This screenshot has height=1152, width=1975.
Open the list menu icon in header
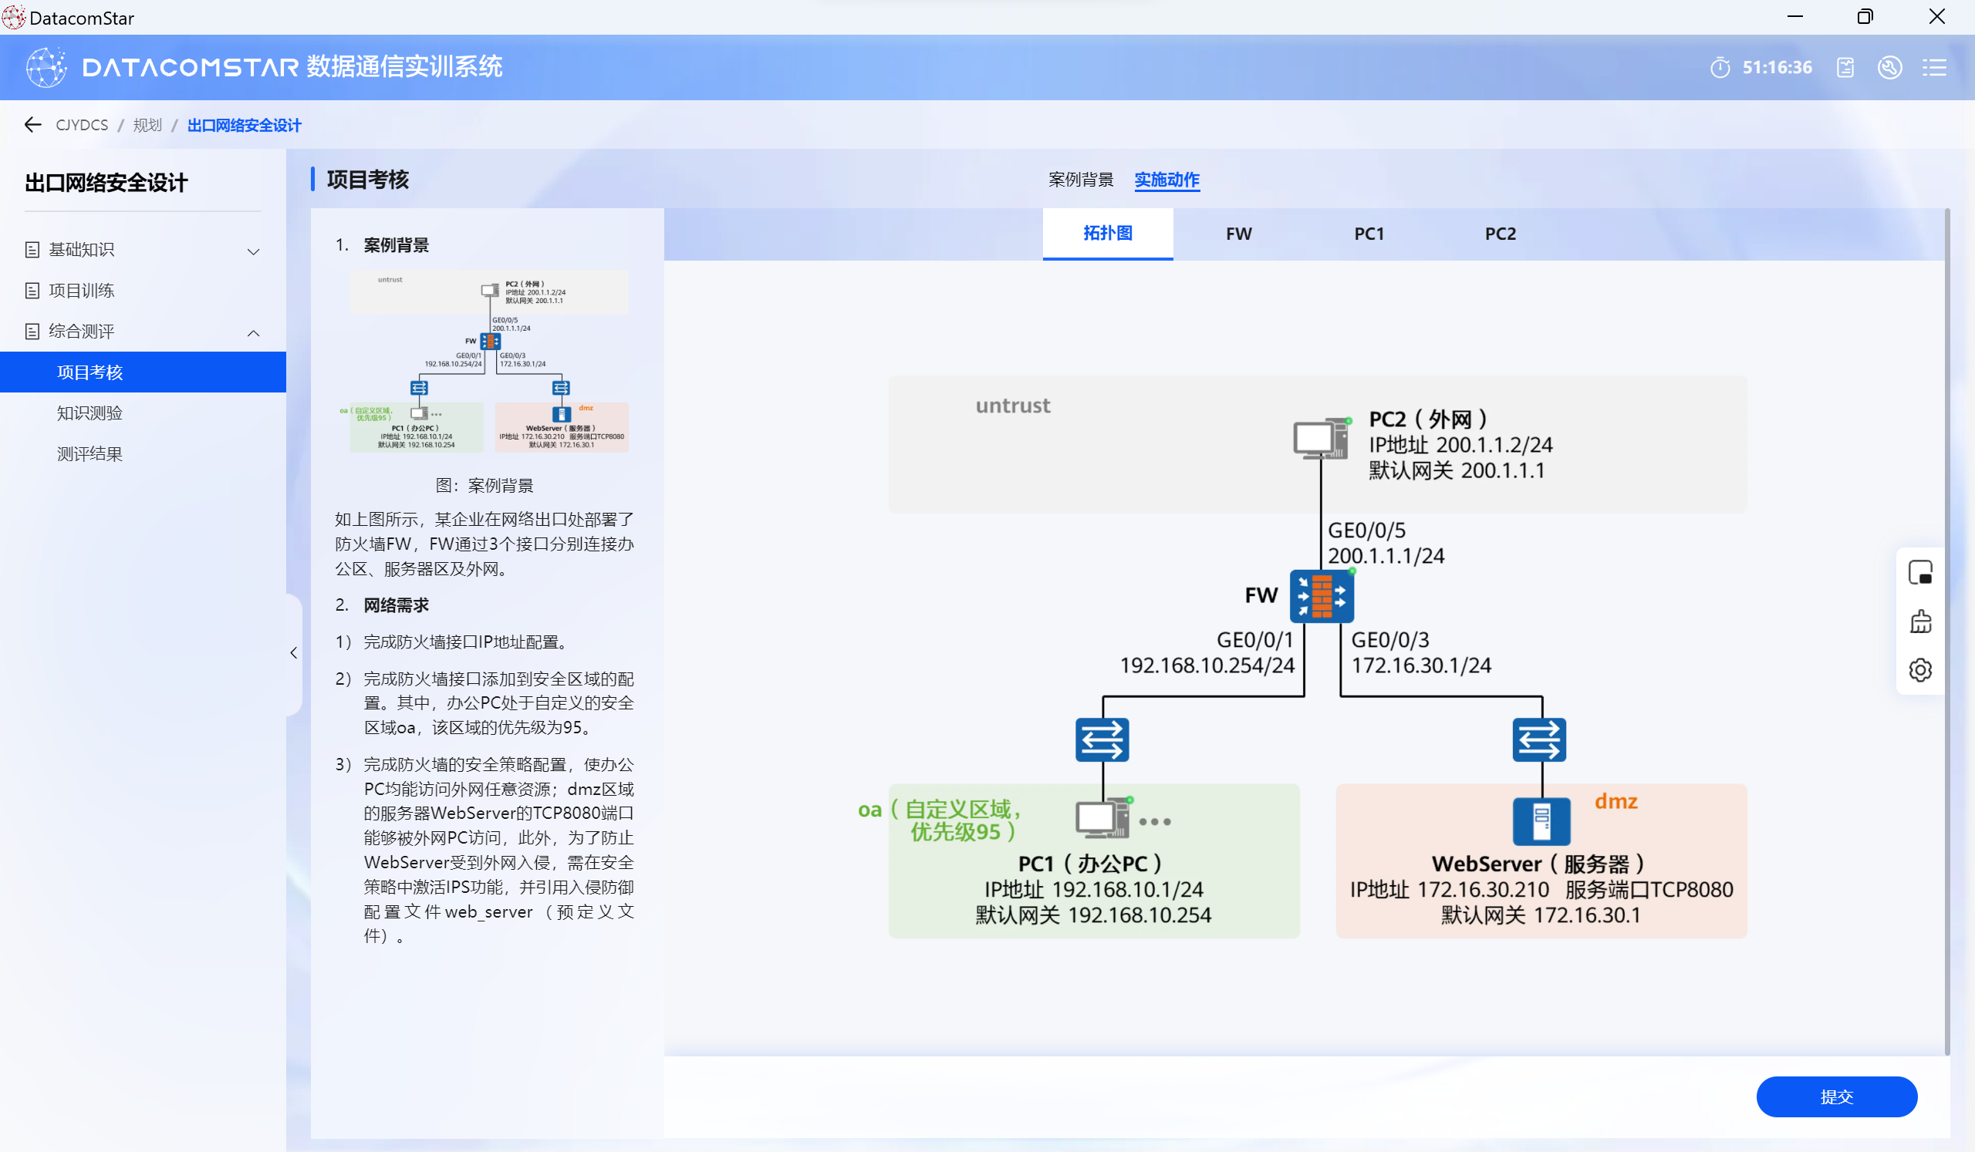[1933, 67]
